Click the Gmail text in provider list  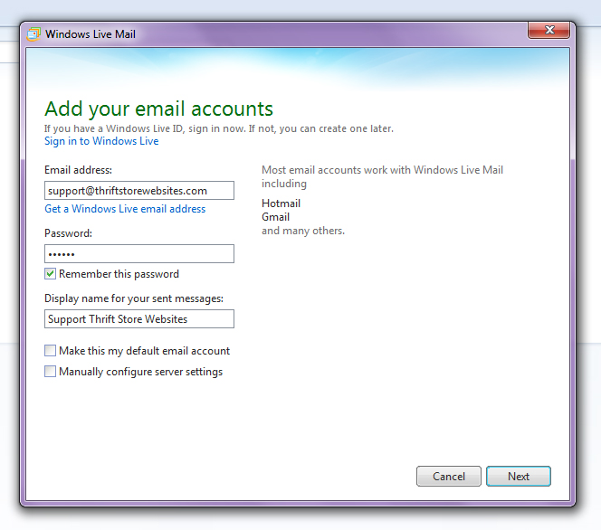275,217
